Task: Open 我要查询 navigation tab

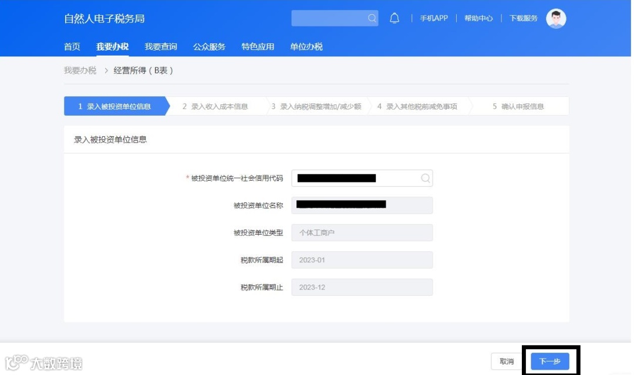Action: click(x=161, y=46)
